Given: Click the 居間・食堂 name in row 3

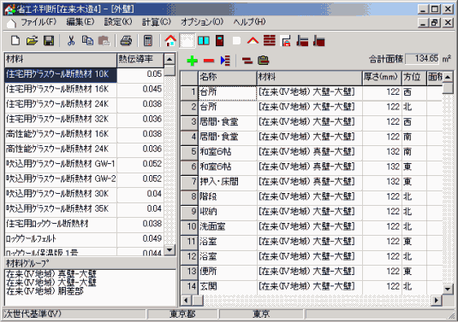Looking at the screenshot, I should coord(227,122).
